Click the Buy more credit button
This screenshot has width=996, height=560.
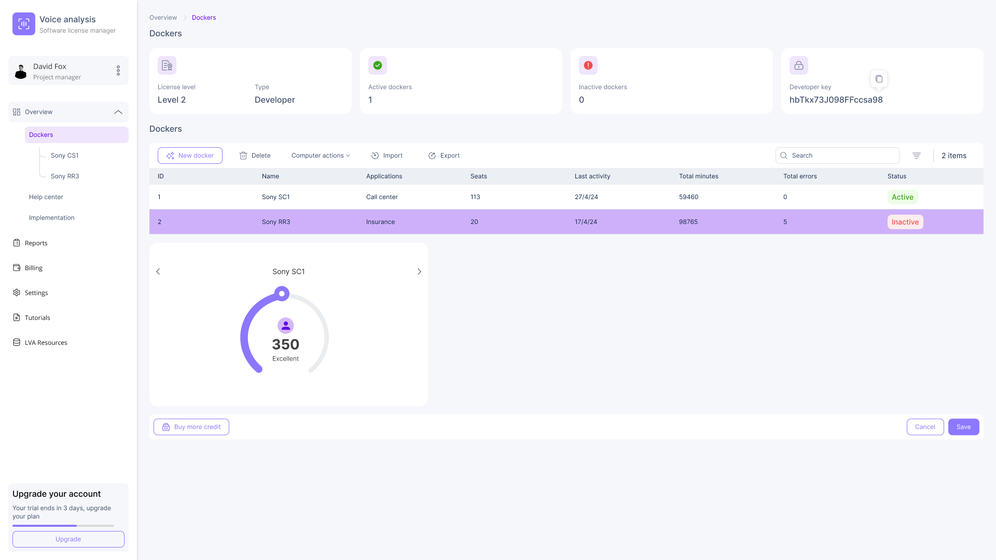(191, 427)
